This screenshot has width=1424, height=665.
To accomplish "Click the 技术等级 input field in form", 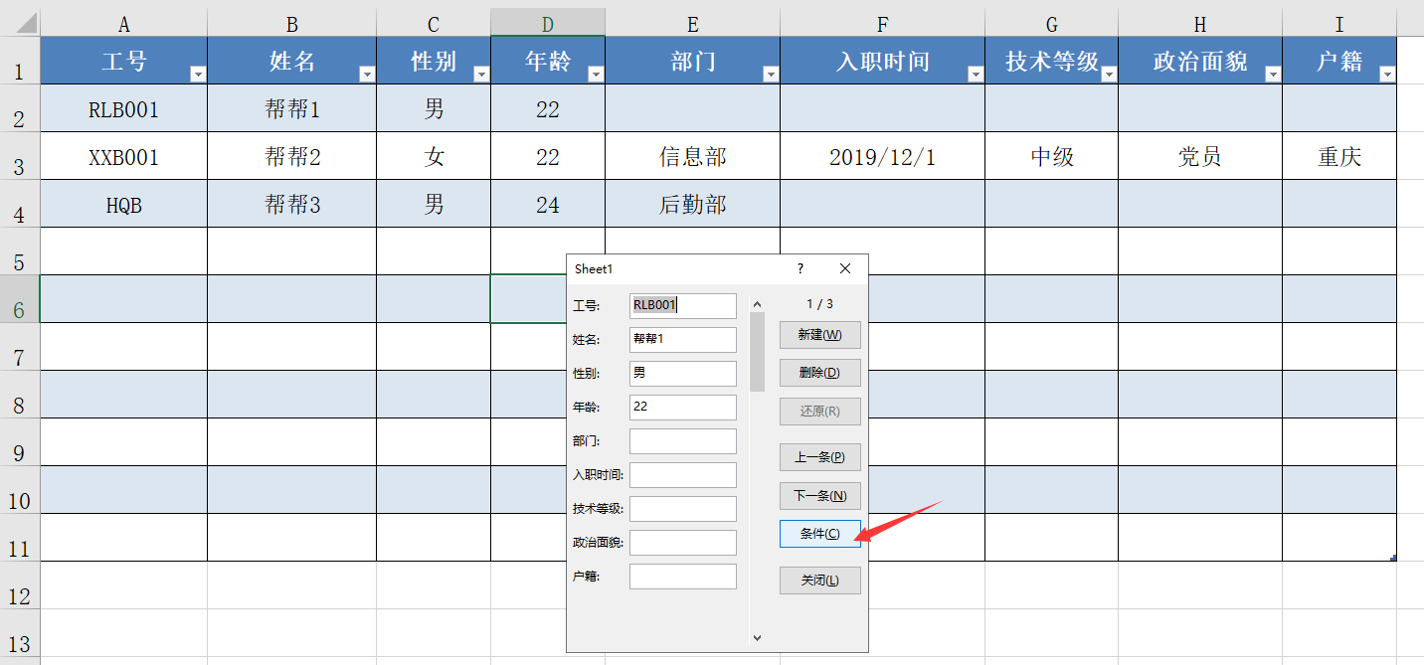I will (x=683, y=509).
